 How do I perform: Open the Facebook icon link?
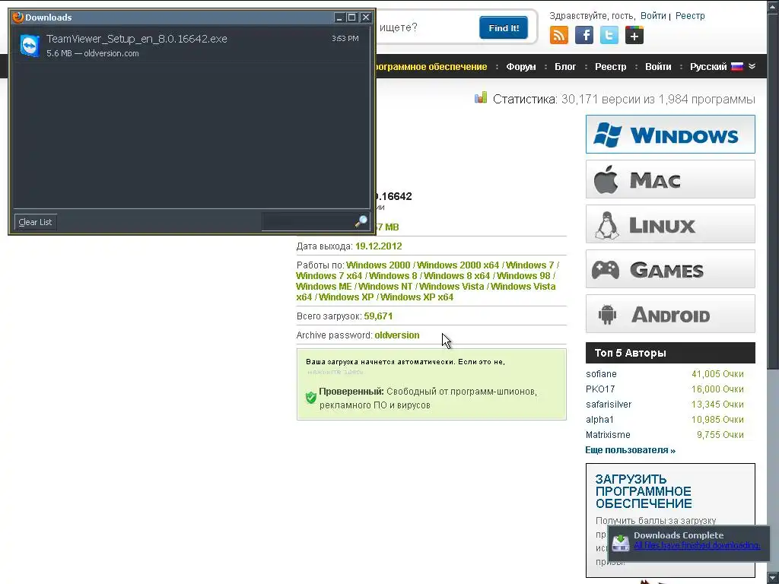coord(584,35)
